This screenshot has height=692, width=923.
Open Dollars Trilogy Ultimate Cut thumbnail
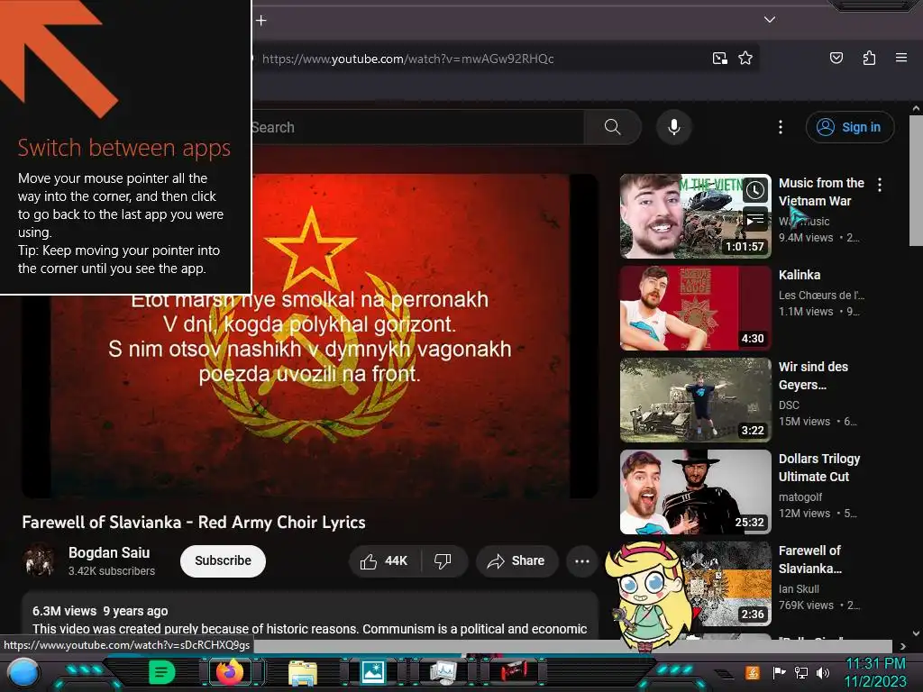695,491
